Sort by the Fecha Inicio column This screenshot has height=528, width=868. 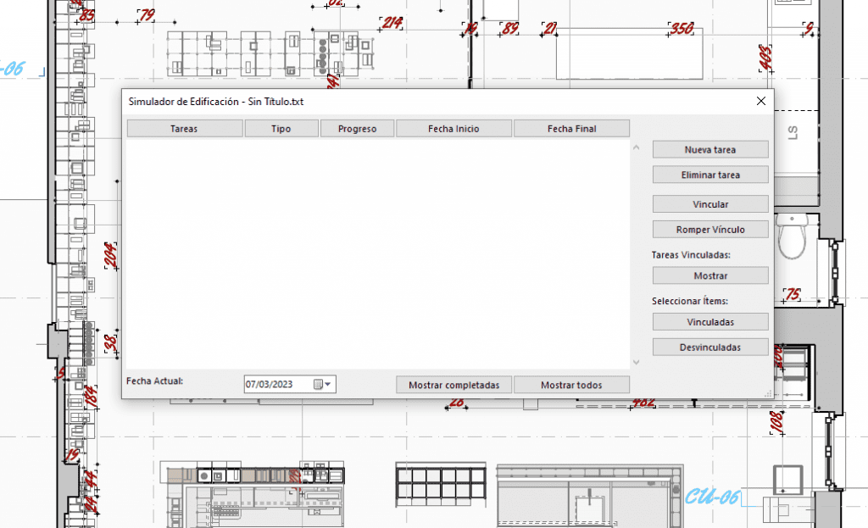(x=453, y=129)
